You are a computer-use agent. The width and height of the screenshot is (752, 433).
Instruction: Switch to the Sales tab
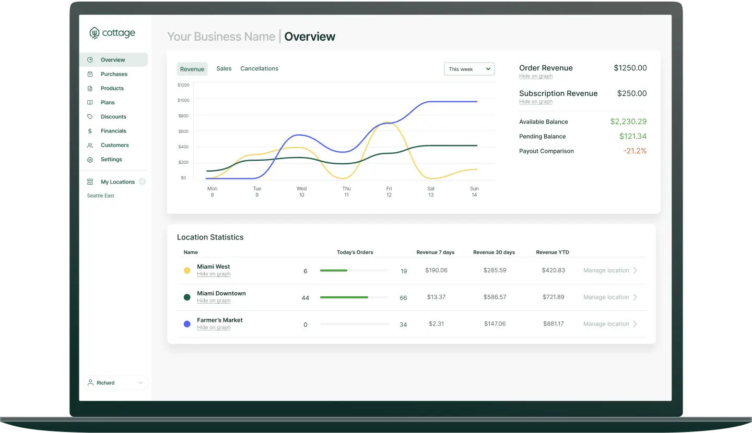click(x=224, y=69)
